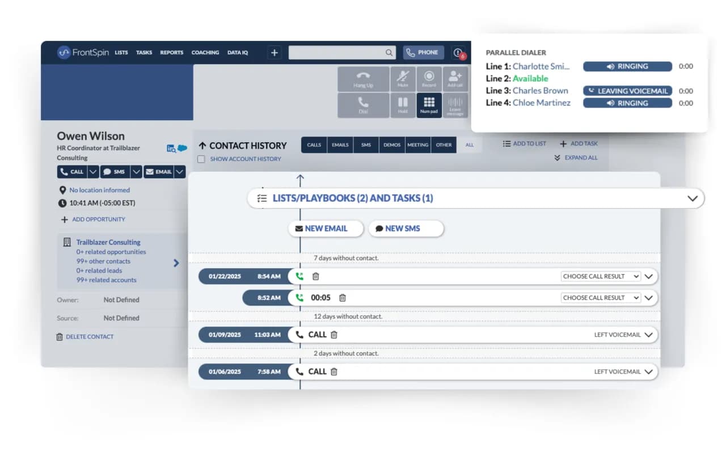Click the Salesforce cloud icon
The height and width of the screenshot is (461, 726).
[x=182, y=148]
